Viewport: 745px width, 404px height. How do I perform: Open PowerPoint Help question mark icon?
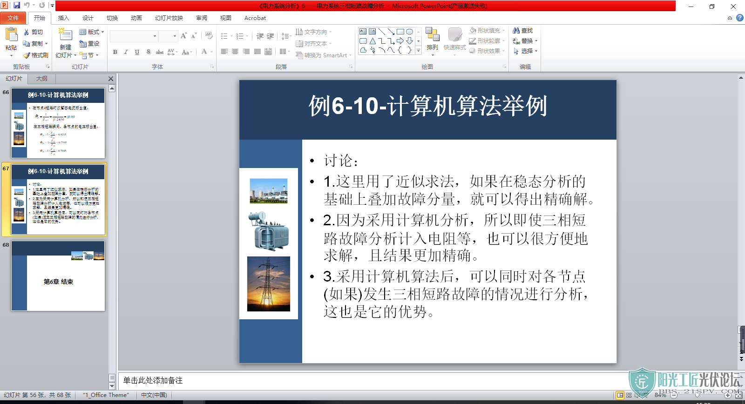point(739,18)
